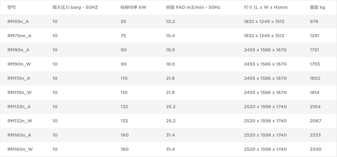
Task: Select the RM132n_A model cell
Action: click(19, 106)
